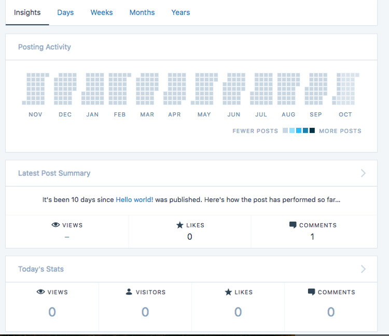Click the Posting Activity heading
The height and width of the screenshot is (336, 389).
click(x=45, y=47)
